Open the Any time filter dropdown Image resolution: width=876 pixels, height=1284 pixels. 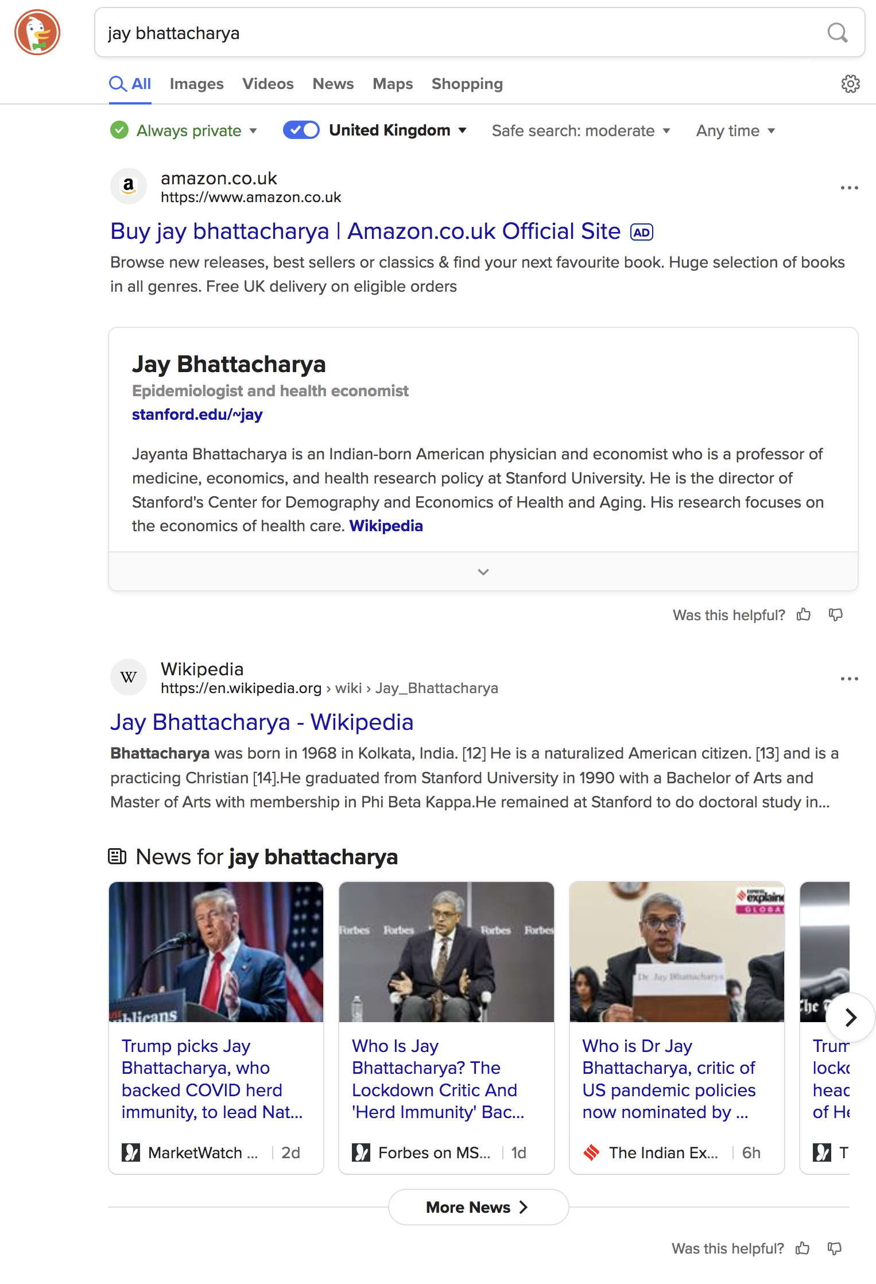pyautogui.click(x=736, y=131)
